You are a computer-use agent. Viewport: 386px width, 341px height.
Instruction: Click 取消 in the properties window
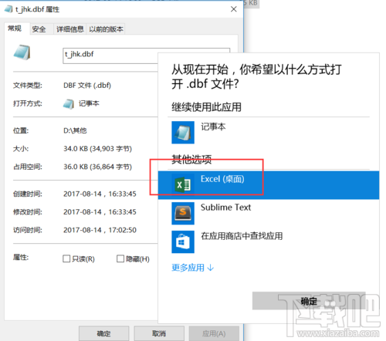pos(159,333)
